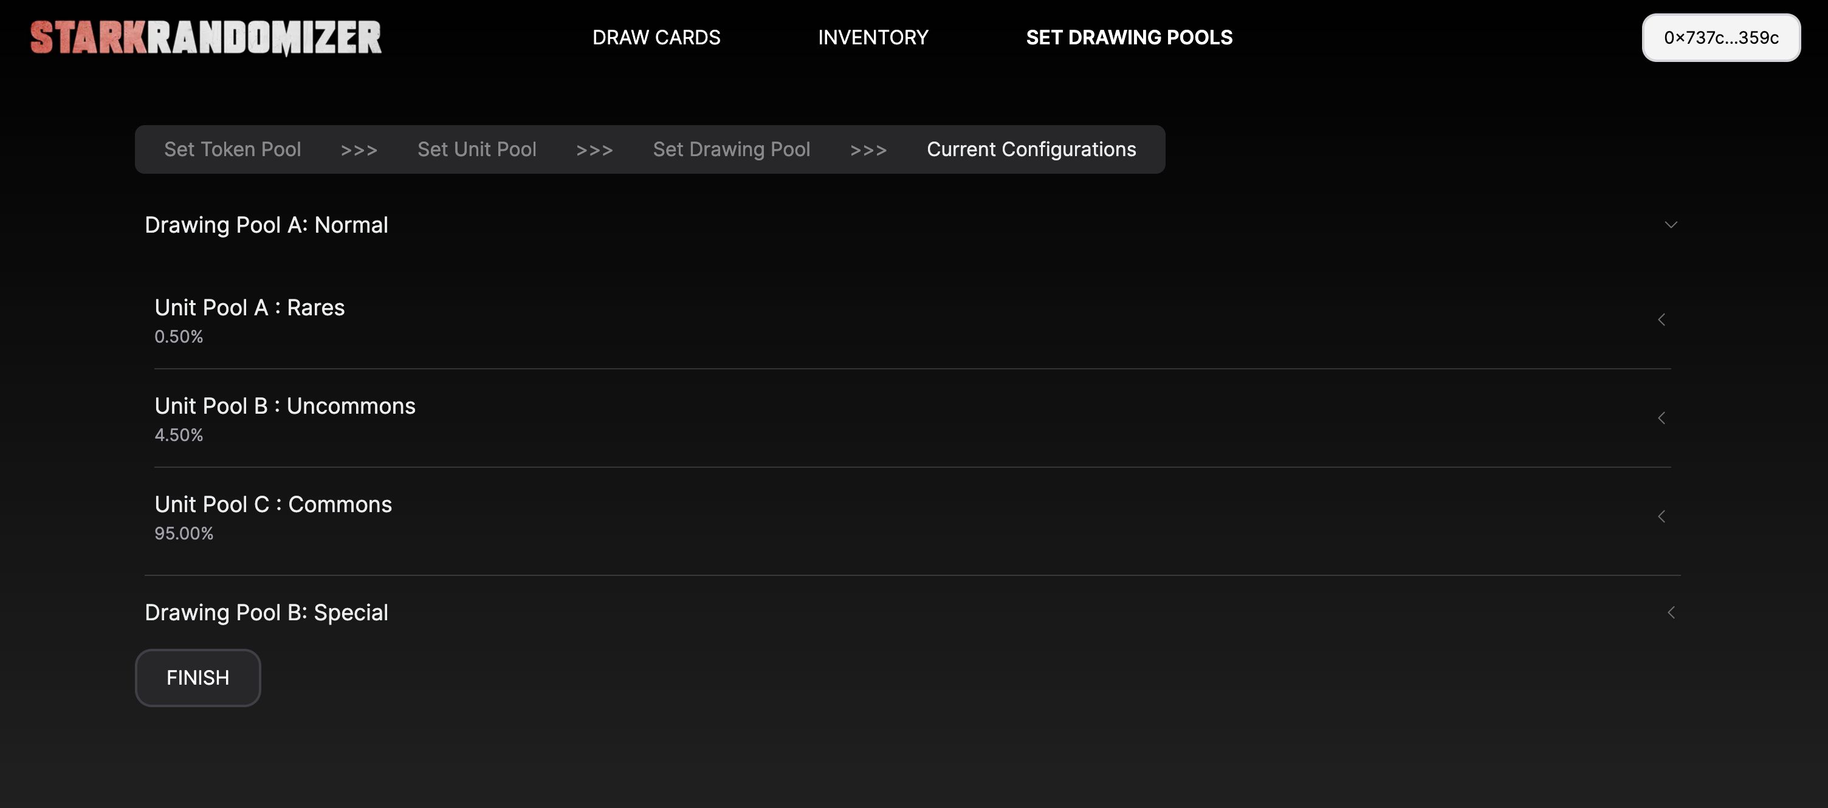
Task: Toggle Set Drawing Pool step active
Action: (x=731, y=148)
